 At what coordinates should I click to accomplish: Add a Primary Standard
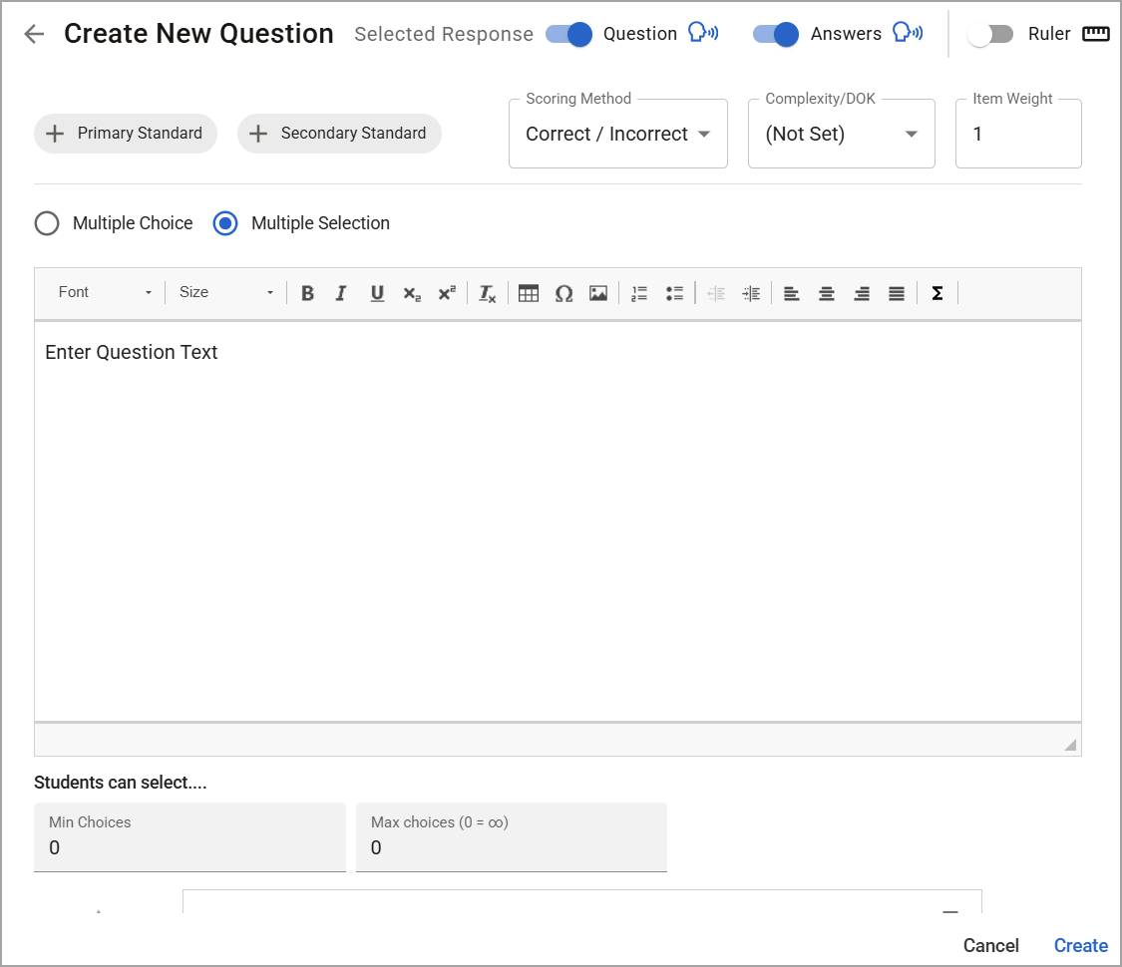click(126, 133)
